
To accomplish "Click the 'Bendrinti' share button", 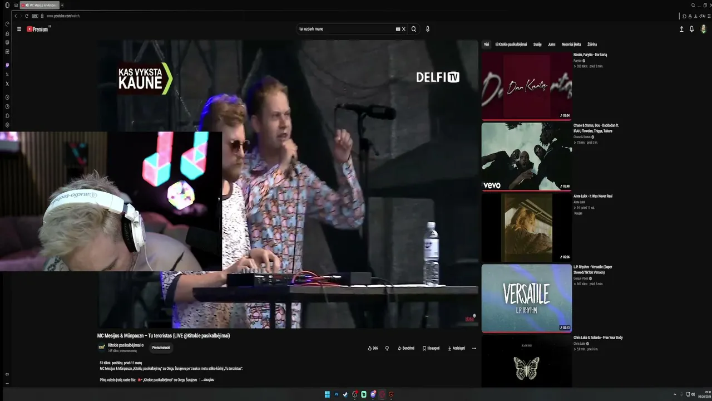I will click(406, 348).
